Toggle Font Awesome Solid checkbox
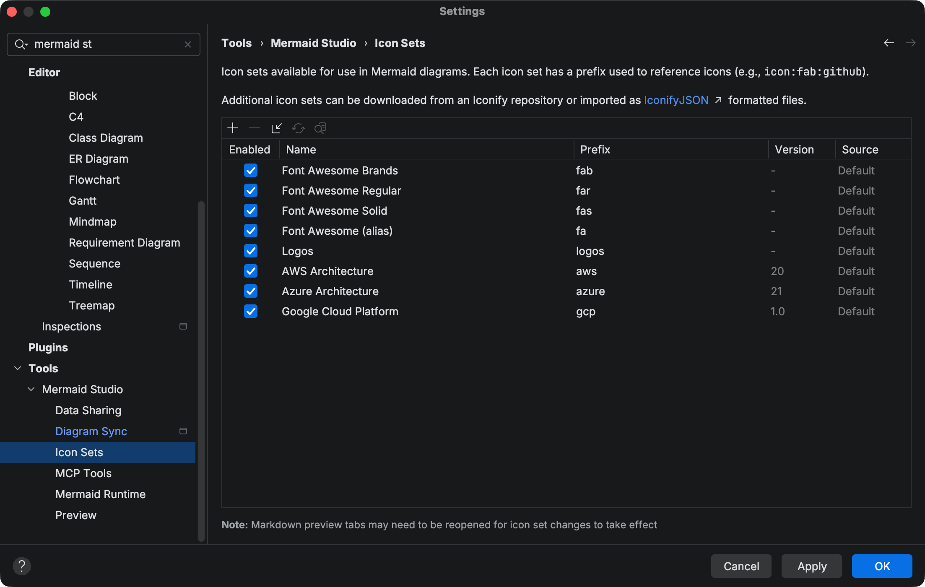 coord(251,210)
